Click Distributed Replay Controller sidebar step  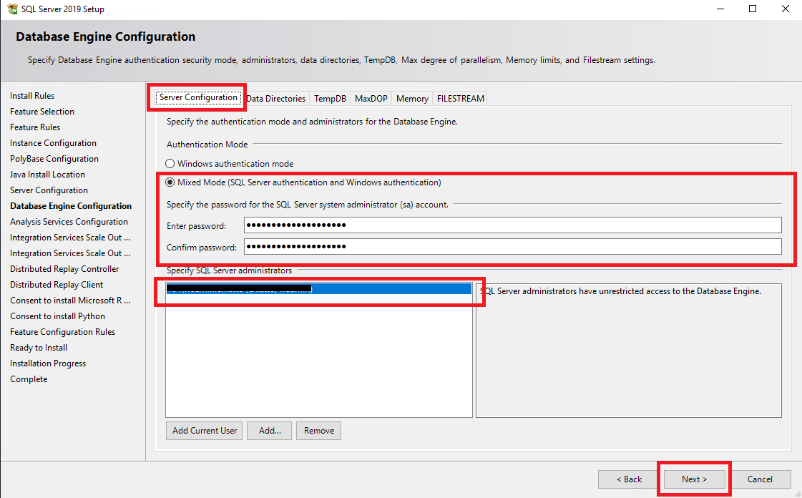click(64, 269)
